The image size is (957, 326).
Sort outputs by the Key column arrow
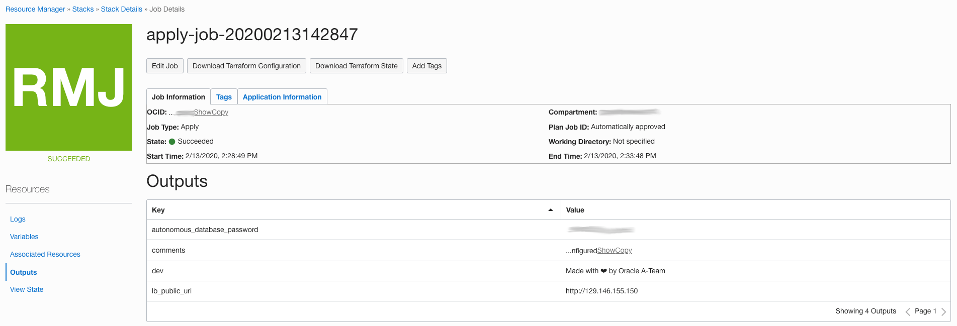tap(551, 210)
